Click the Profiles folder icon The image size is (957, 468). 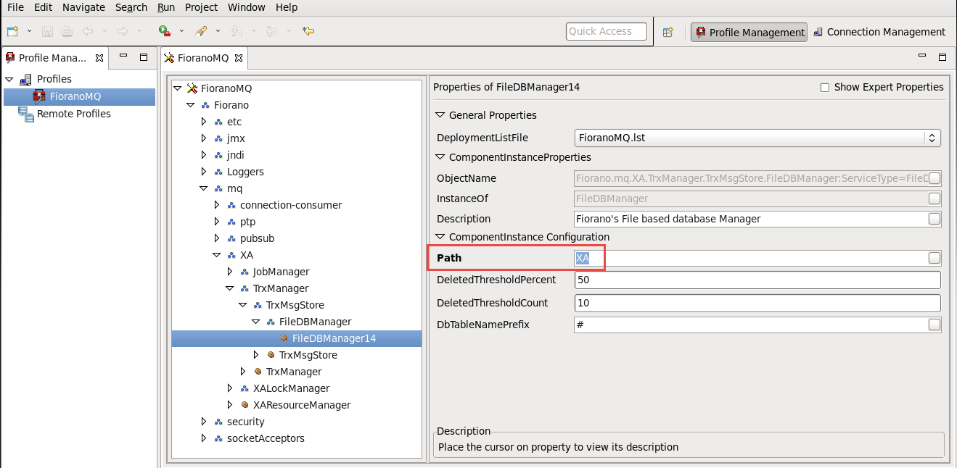26,79
